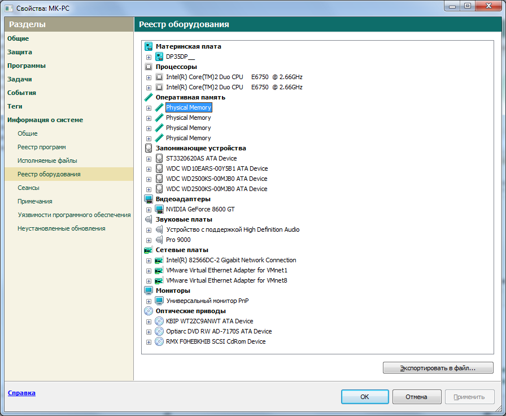Click the disc icon of Optiarc DVD RW AD-7170S
Screen dimensions: 506x416
click(x=159, y=331)
